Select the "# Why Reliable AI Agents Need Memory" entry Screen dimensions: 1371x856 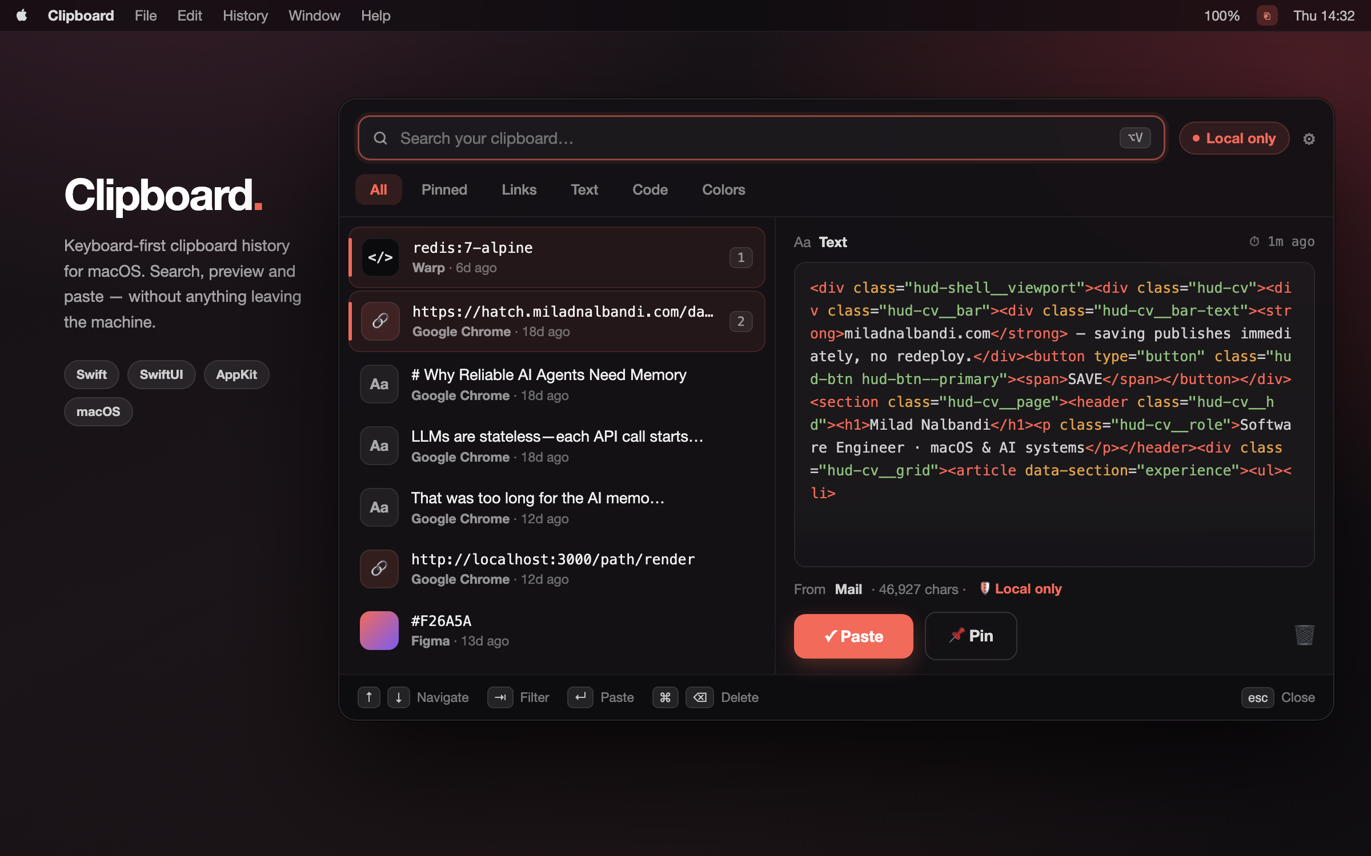pyautogui.click(x=557, y=384)
